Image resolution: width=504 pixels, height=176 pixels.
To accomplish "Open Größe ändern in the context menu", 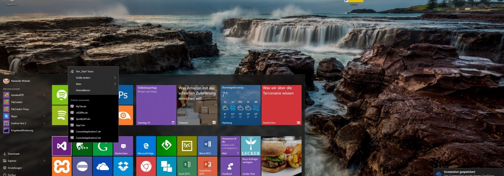I will point(93,78).
